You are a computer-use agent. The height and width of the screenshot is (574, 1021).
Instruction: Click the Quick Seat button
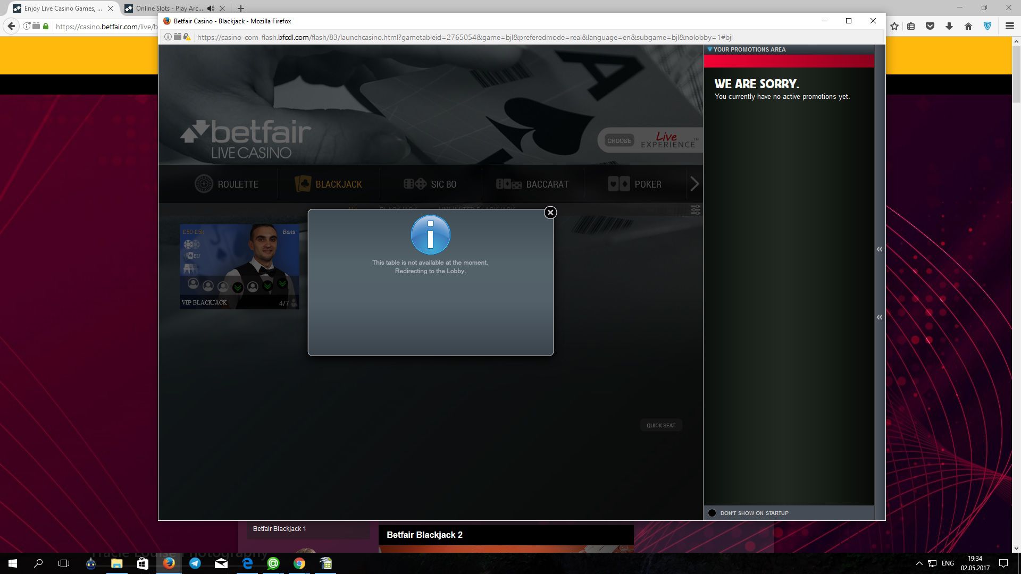[661, 425]
